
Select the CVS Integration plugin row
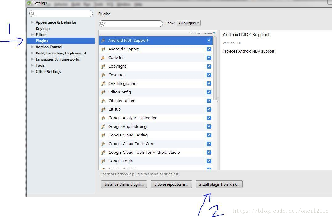tap(156, 84)
